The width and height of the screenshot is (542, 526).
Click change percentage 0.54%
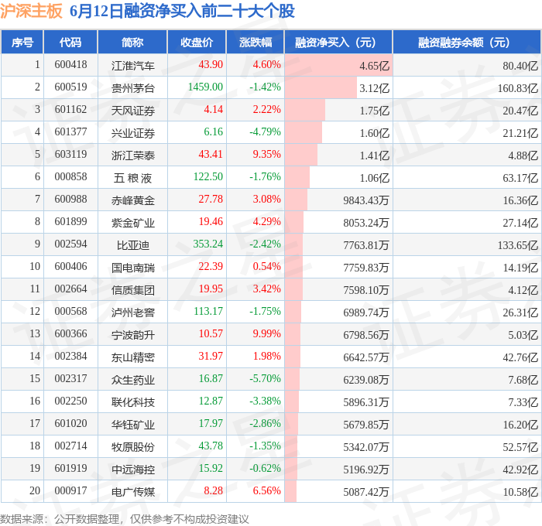tap(266, 267)
